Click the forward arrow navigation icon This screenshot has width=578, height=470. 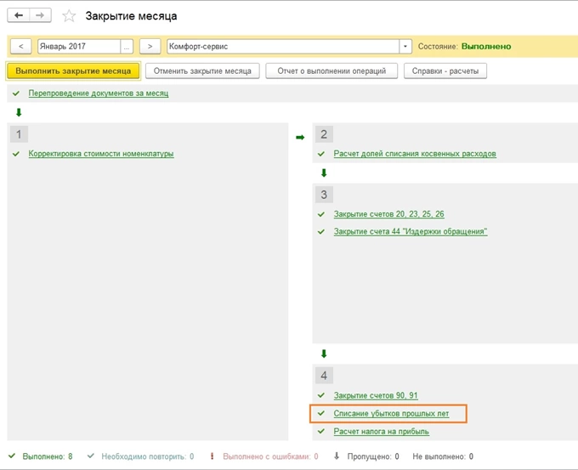(40, 16)
